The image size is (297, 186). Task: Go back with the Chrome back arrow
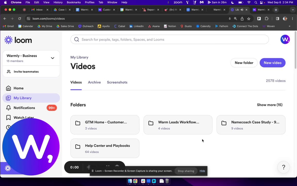(x=5, y=19)
